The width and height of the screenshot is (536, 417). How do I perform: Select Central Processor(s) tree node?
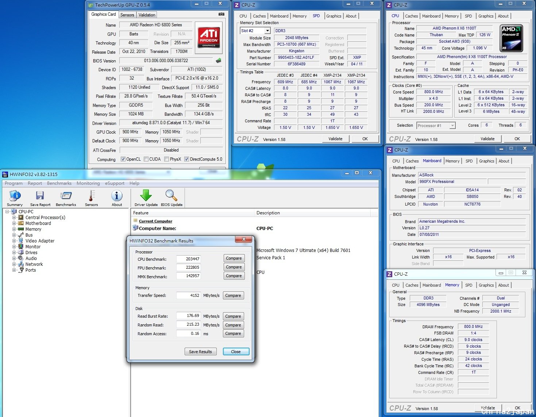coord(45,217)
